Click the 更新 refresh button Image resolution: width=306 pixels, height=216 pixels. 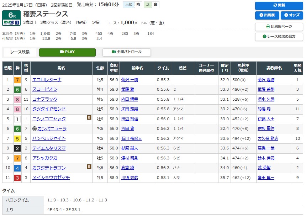click(279, 5)
